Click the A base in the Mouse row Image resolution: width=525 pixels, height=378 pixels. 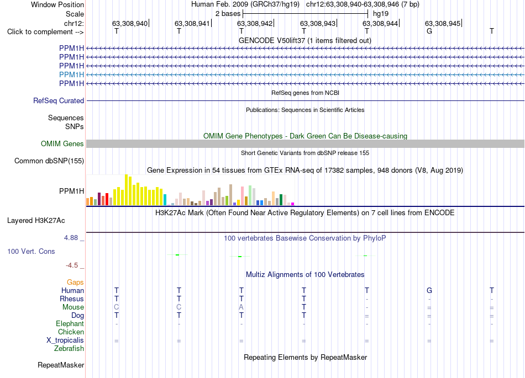click(x=241, y=307)
